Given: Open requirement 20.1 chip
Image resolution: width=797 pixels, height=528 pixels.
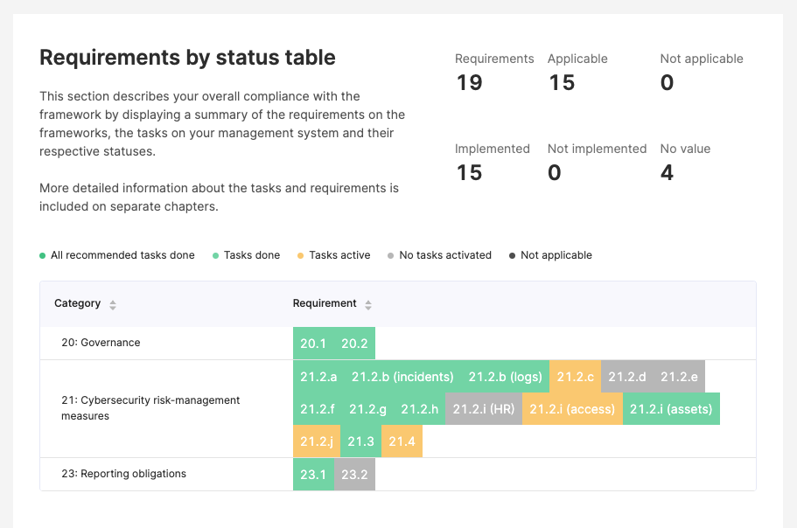Looking at the screenshot, I should pos(313,344).
